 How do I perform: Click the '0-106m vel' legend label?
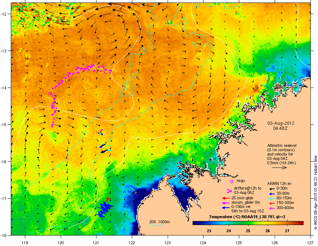241,207
